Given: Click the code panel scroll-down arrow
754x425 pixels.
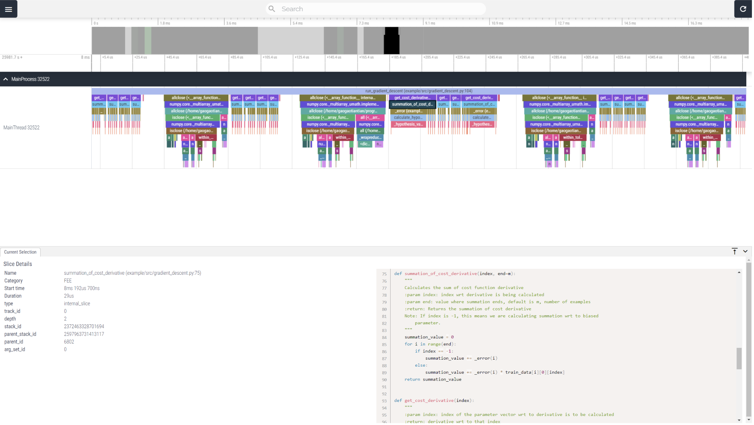Looking at the screenshot, I should pyautogui.click(x=739, y=420).
